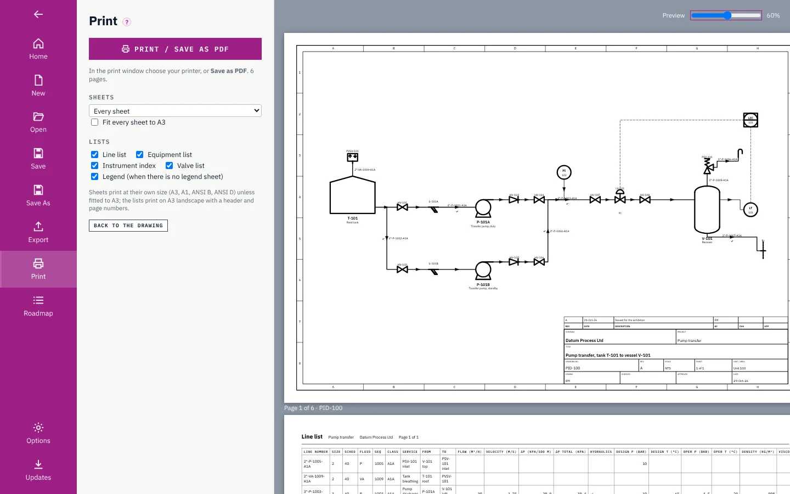Go to Home in the sidebar

pyautogui.click(x=38, y=49)
